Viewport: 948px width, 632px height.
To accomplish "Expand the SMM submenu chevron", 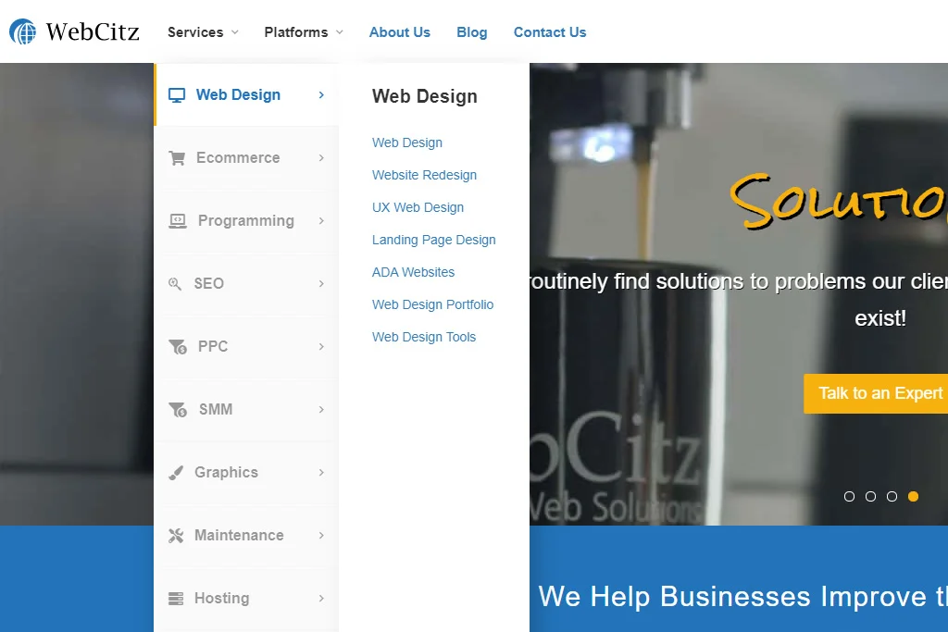I will coord(321,410).
